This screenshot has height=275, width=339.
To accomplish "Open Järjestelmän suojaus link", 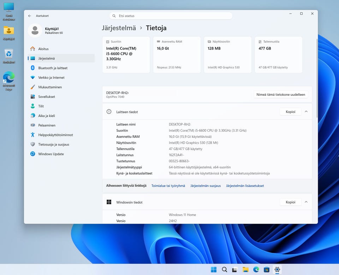I will click(206, 186).
